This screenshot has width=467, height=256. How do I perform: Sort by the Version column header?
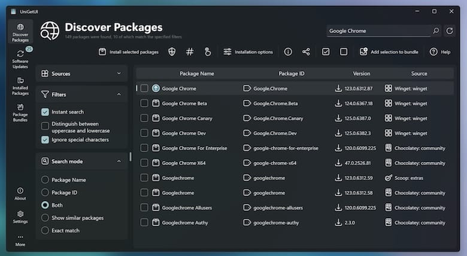point(362,74)
